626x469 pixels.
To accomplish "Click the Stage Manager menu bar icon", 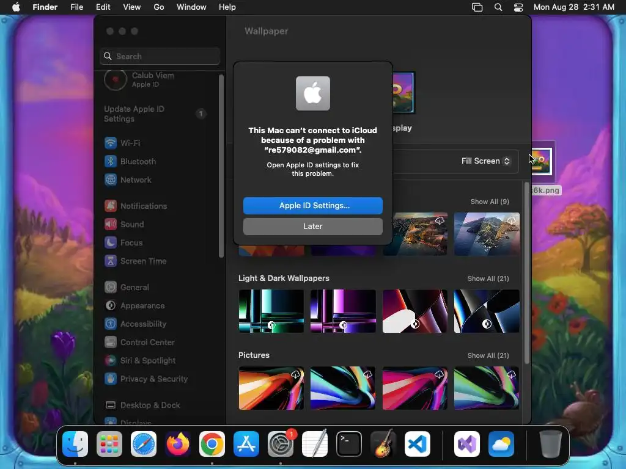I will (477, 7).
